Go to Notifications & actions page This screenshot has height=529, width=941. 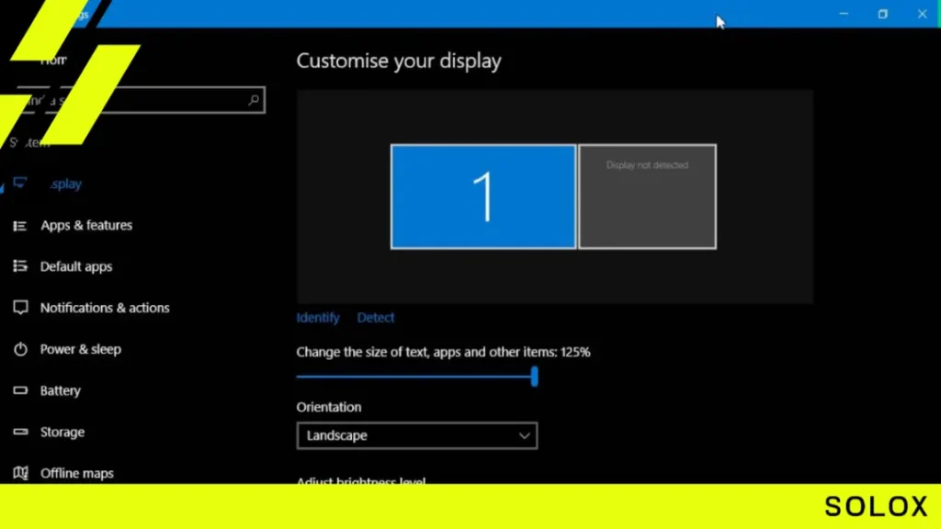tap(105, 308)
